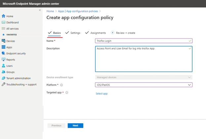The width and height of the screenshot is (206, 139).
Task: Click the Platform label
Action: pos(51,85)
